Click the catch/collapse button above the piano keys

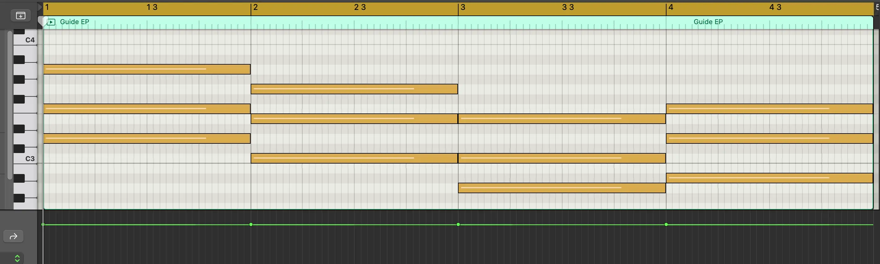point(20,15)
